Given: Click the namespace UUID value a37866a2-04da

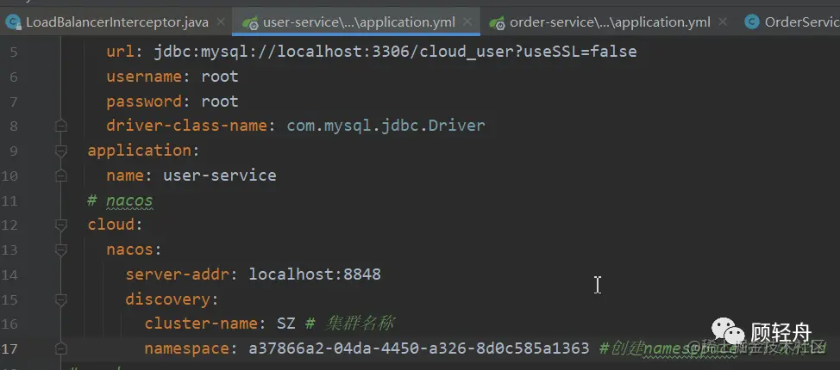Looking at the screenshot, I should (x=419, y=348).
